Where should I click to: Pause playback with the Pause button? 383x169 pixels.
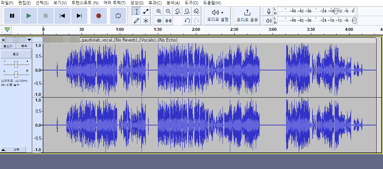point(12,16)
